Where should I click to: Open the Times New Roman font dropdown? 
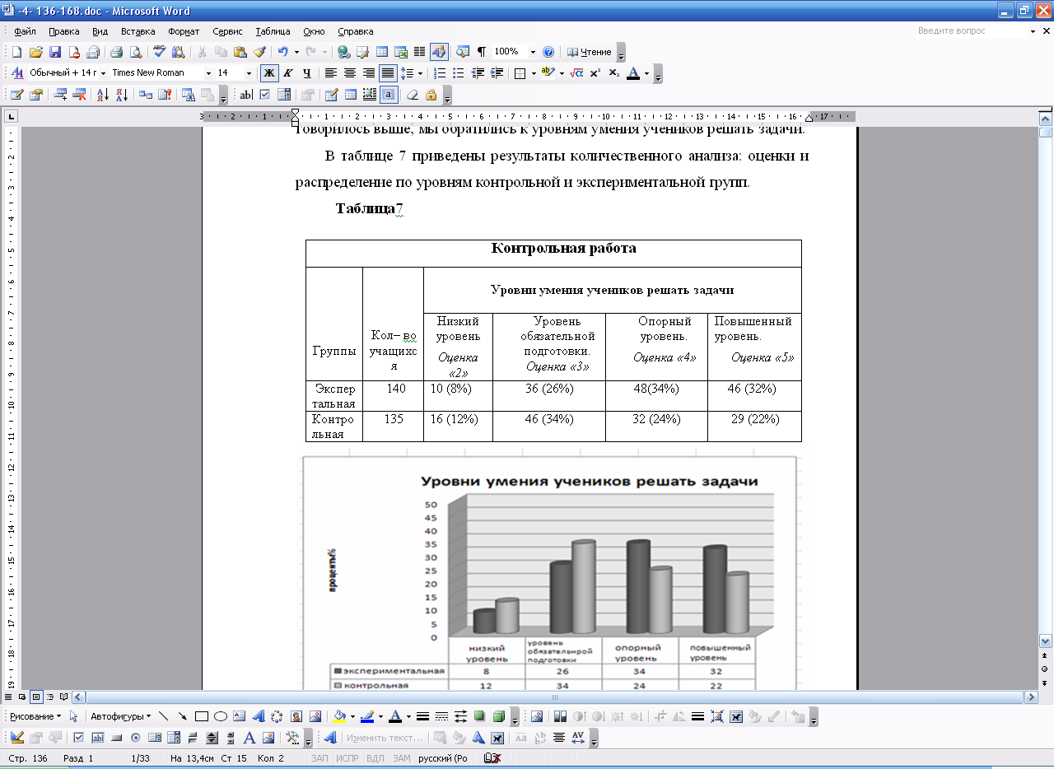208,73
